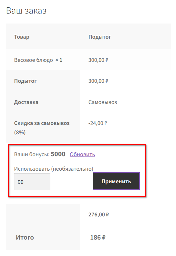Click the Весовое блюдо × 1 item
The image size is (176, 256).
click(38, 60)
